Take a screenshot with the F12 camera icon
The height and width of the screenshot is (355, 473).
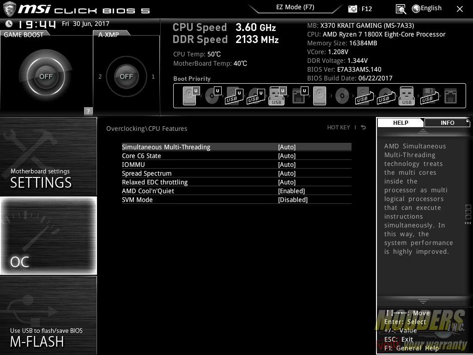coord(352,9)
